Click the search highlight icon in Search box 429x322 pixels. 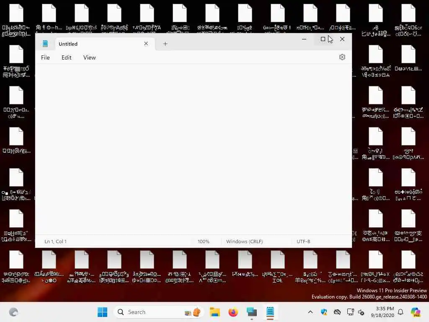coord(193,312)
